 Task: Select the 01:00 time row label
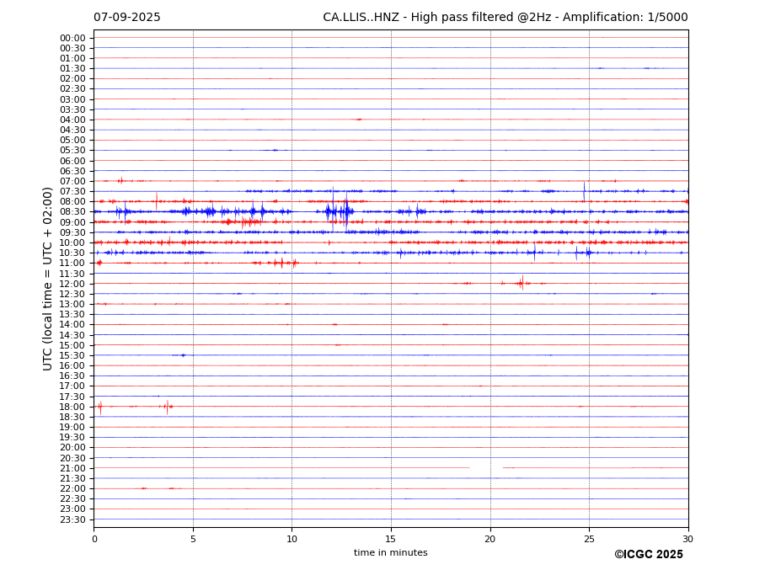72,59
